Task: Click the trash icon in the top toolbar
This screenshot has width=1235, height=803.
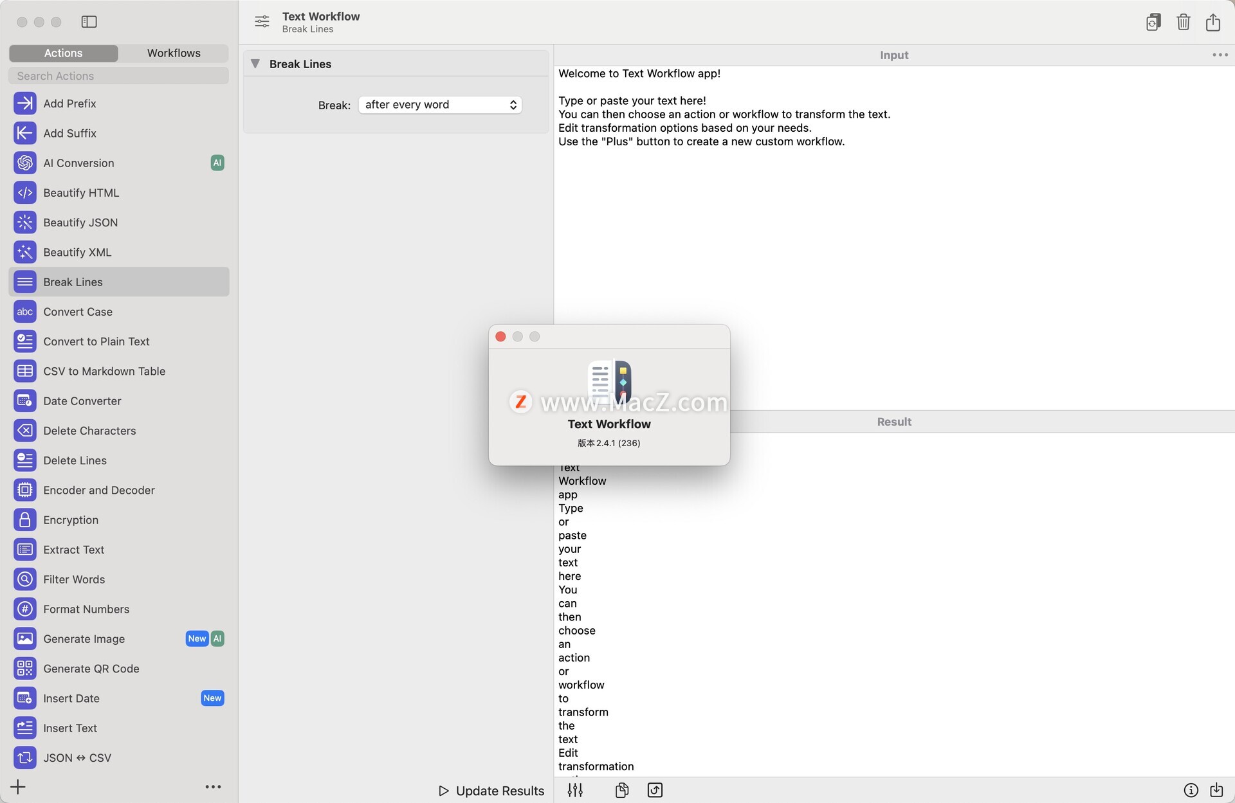Action: pos(1184,22)
